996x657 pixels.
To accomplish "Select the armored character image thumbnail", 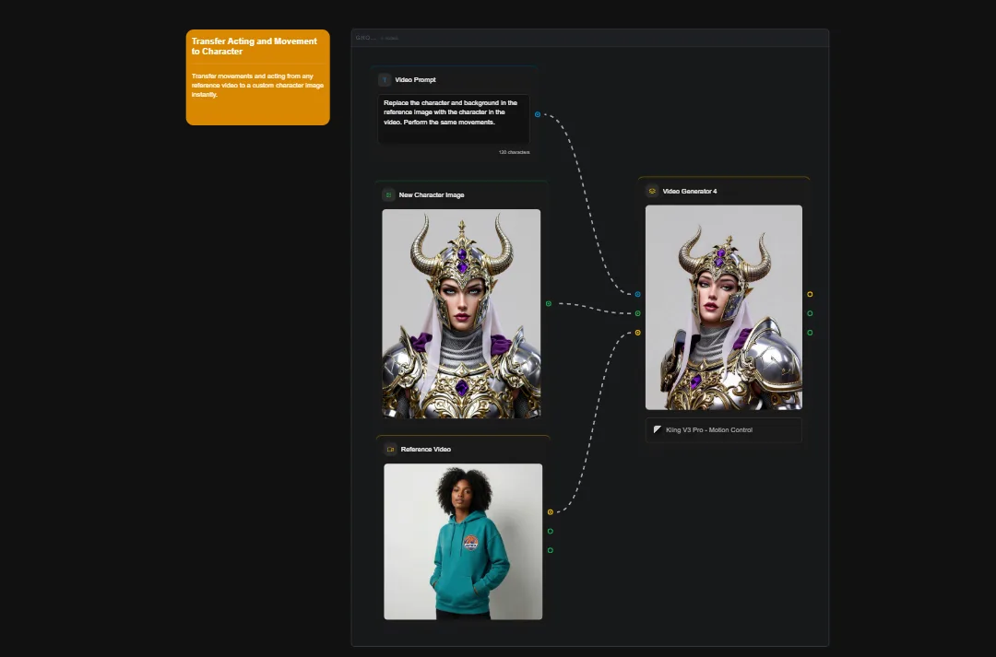I will click(461, 313).
